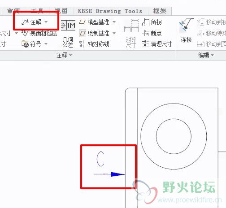Expand the 编辑 group panel
Viewport: 226px width, 208px height.
click(x=206, y=55)
